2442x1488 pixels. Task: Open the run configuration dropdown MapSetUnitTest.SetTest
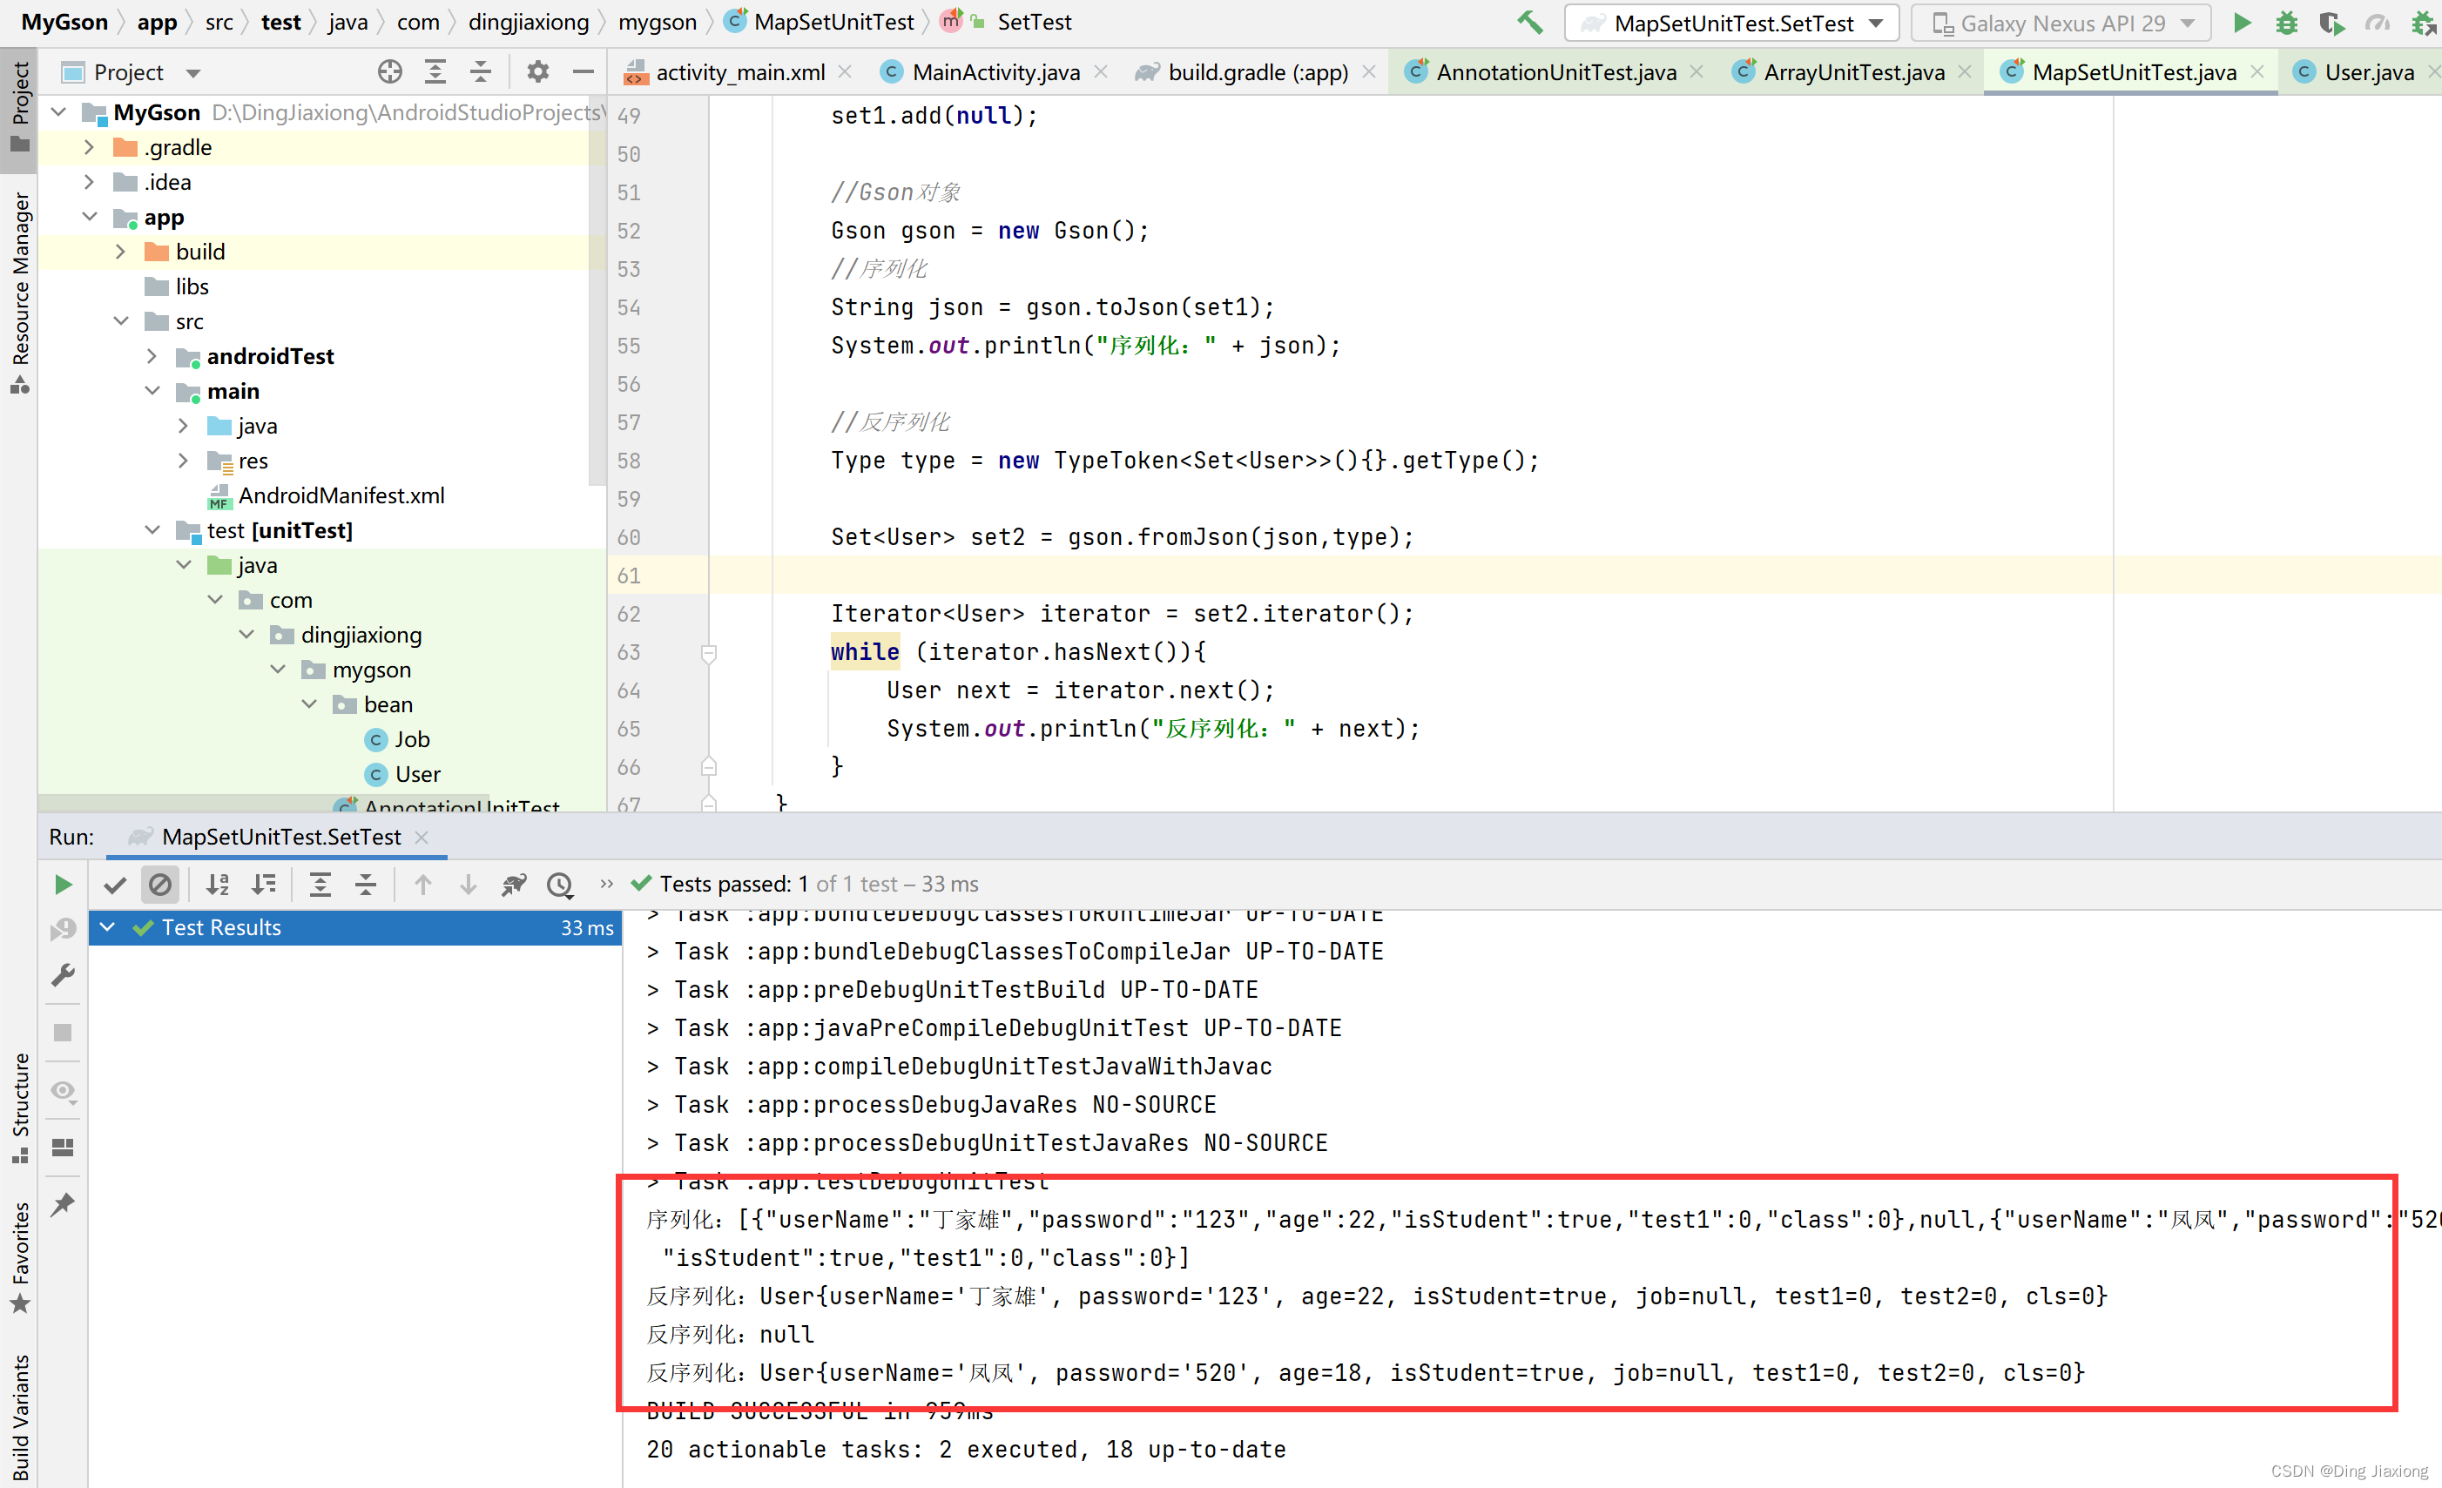(1727, 23)
